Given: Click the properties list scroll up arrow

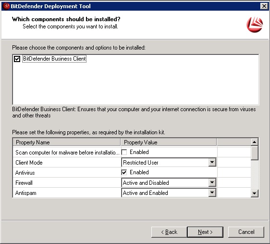Looking at the screenshot, I should tap(254, 142).
